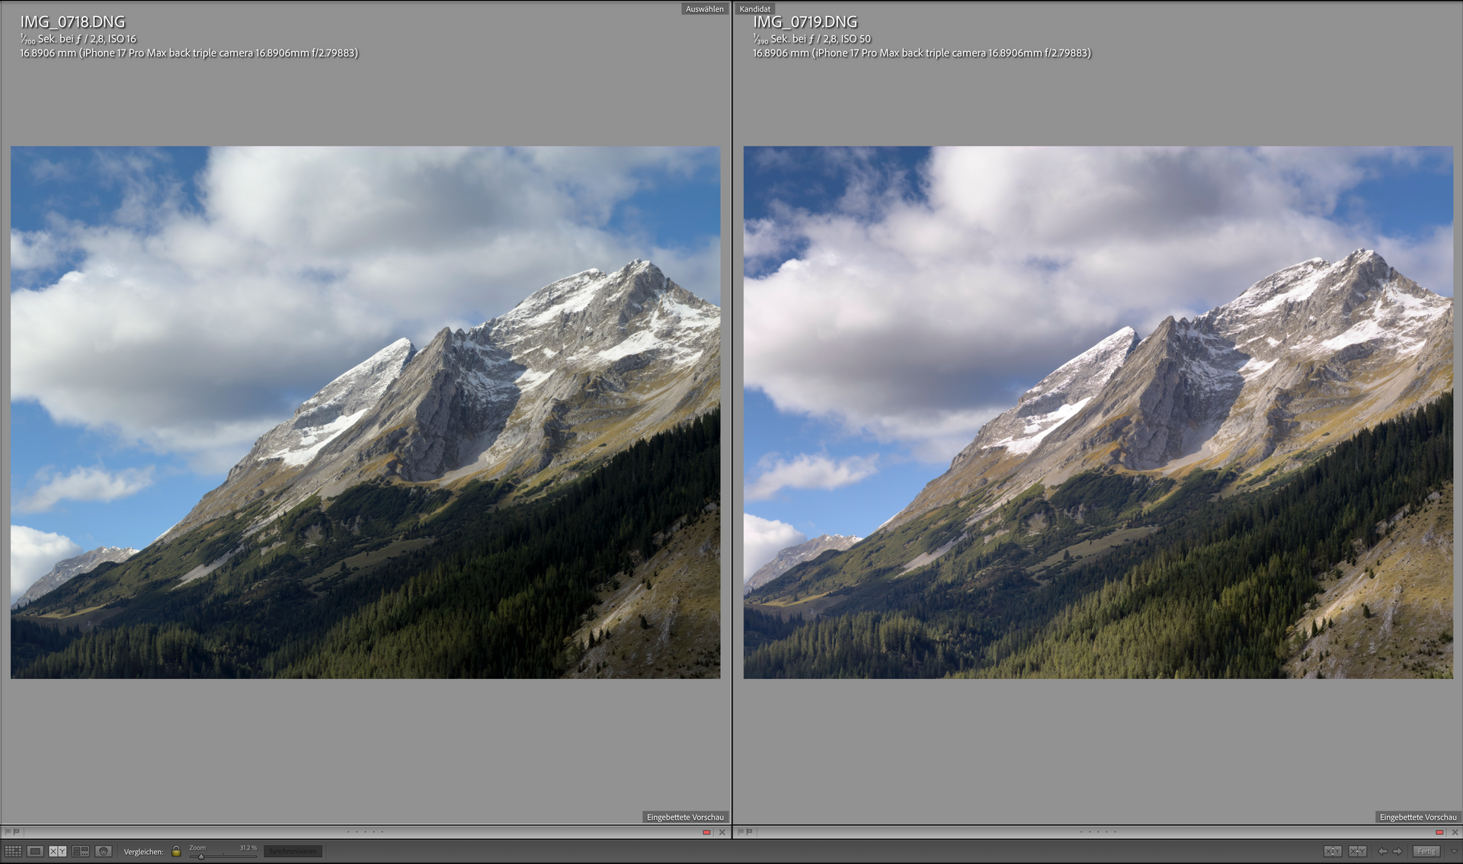Image resolution: width=1463 pixels, height=864 pixels.
Task: Open People face view icon
Action: 104,851
